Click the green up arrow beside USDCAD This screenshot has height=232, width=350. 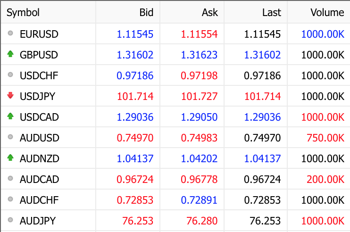[10, 117]
